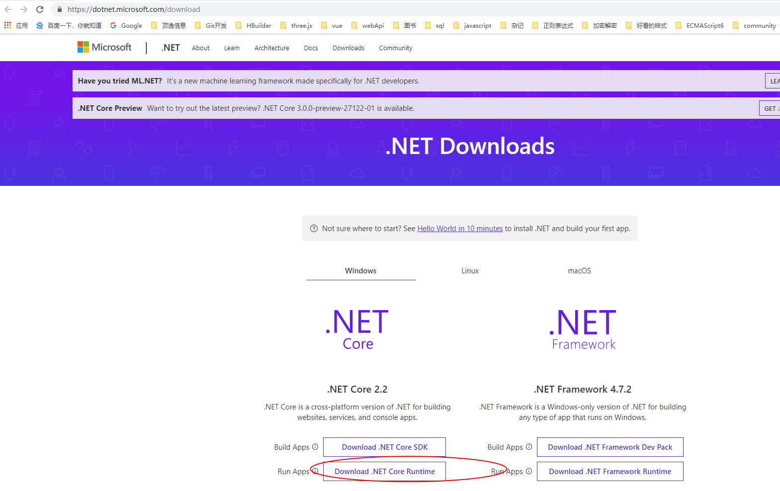The image size is (780, 491).
Task: Click the address bar padlock icon
Action: (60, 9)
